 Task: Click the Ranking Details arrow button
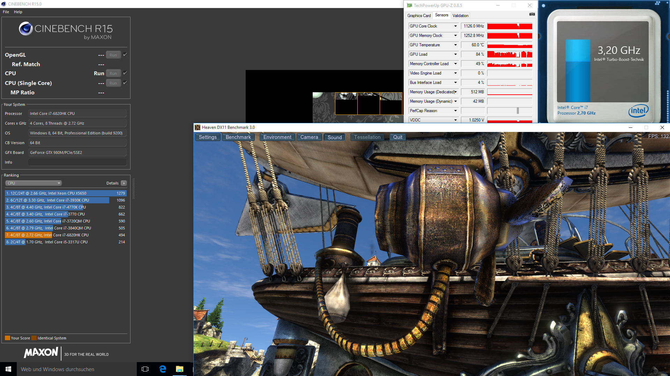point(124,183)
